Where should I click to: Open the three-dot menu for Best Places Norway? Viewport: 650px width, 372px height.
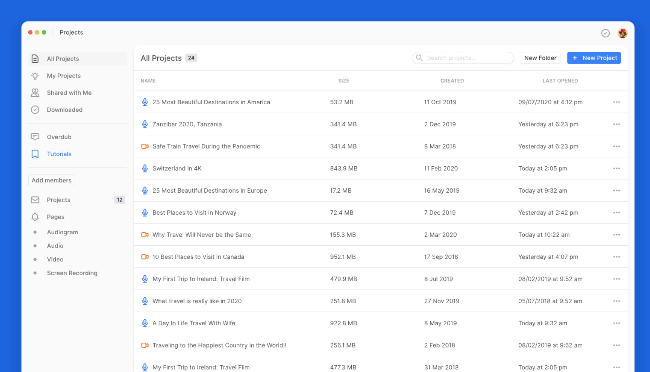(616, 213)
